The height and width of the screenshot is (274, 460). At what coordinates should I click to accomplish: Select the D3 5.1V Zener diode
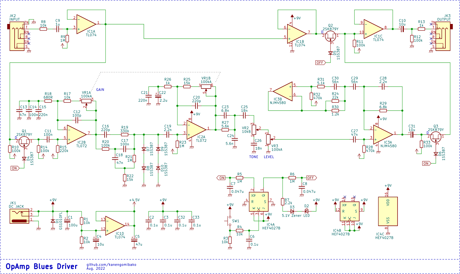click(x=292, y=211)
